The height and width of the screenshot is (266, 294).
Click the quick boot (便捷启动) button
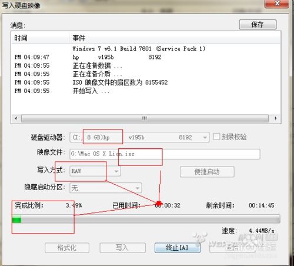point(207,172)
